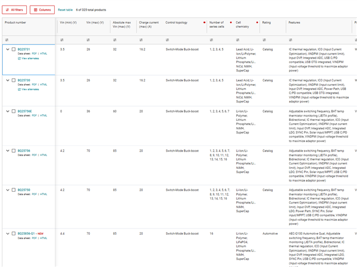Tick the checkbox for BQ25856-Q1
The height and width of the screenshot is (267, 357).
[13, 234]
